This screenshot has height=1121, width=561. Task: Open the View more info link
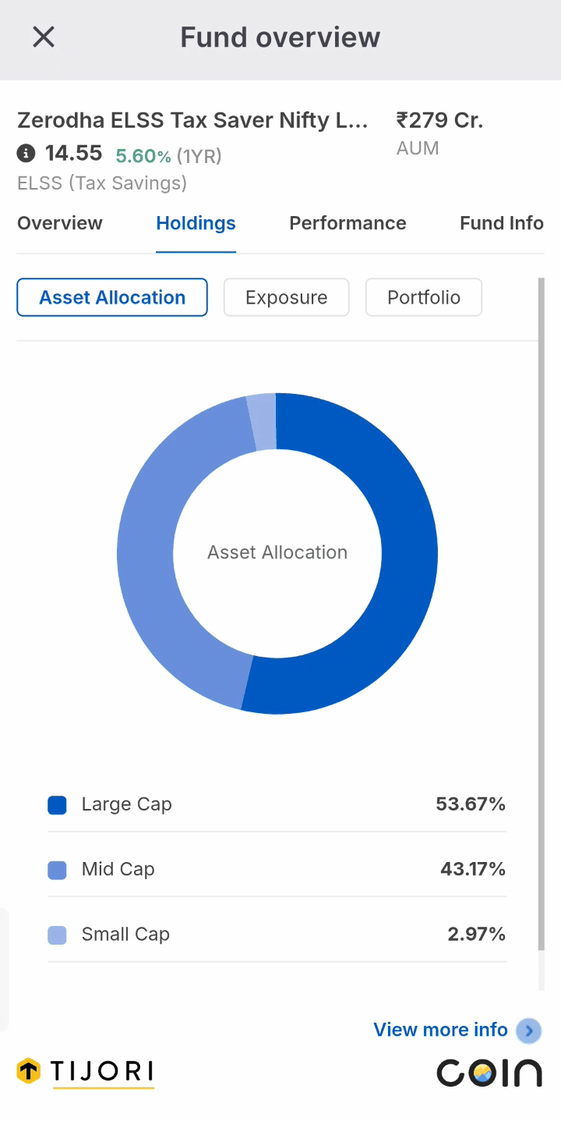coord(441,1030)
